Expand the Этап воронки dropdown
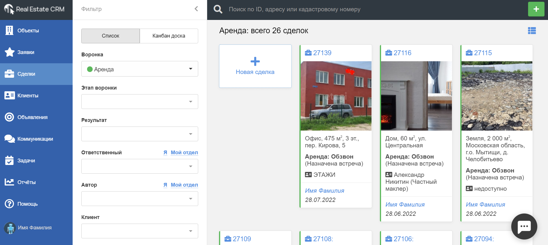 (x=140, y=101)
